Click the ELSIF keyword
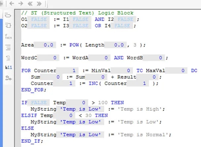This screenshot has height=147, width=201. click(29, 115)
